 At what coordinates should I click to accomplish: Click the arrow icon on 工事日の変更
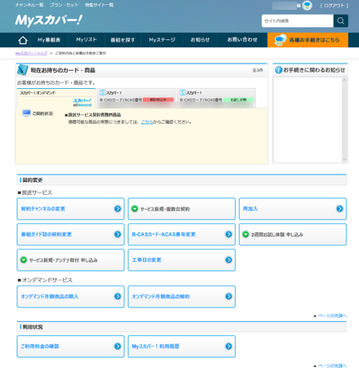tap(228, 260)
